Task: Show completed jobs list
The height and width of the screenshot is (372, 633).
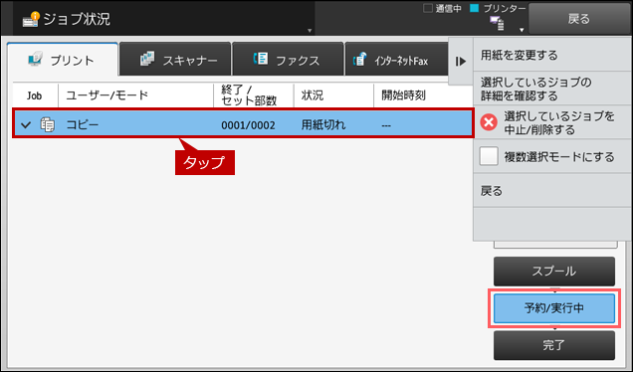Action: (553, 345)
